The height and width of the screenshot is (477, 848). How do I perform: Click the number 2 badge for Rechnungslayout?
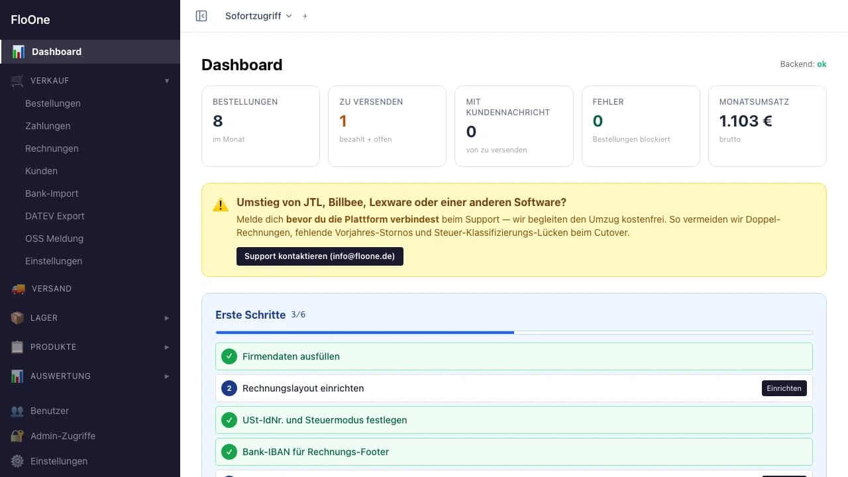[229, 388]
